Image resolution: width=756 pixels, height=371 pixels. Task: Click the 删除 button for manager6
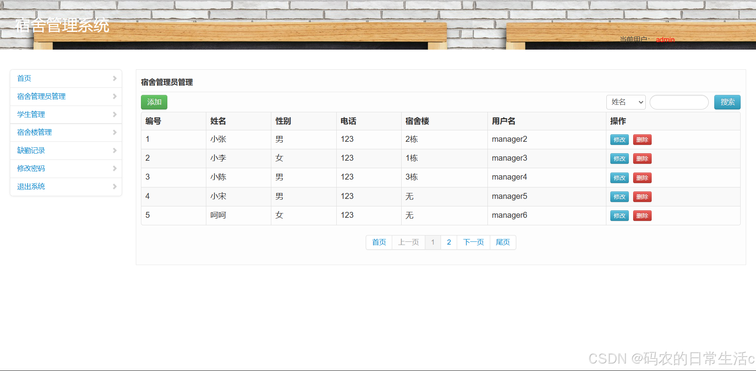(x=642, y=215)
